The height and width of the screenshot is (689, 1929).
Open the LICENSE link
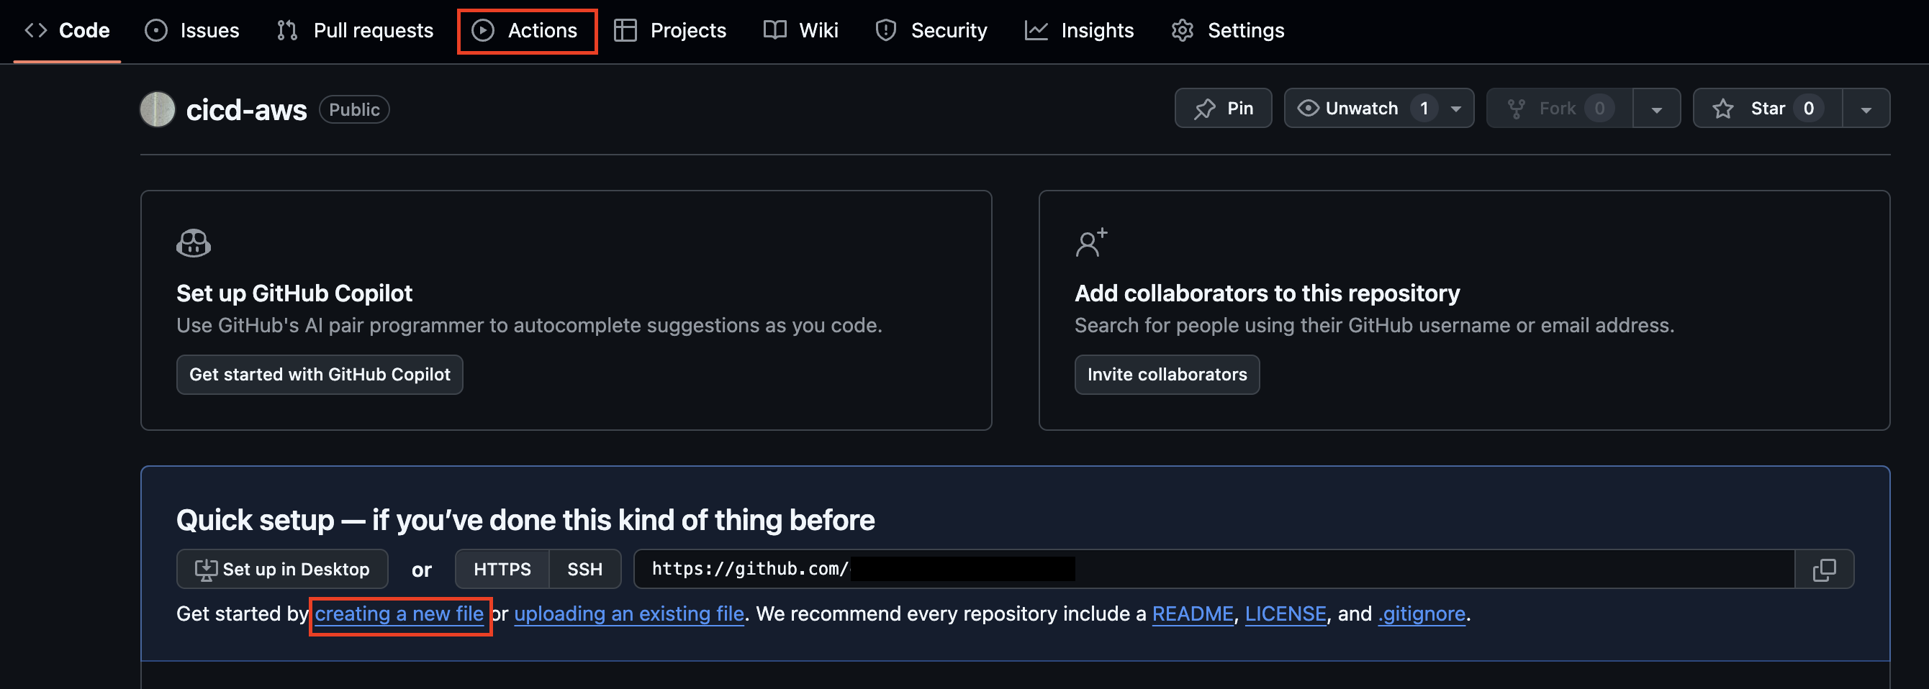[x=1285, y=613]
